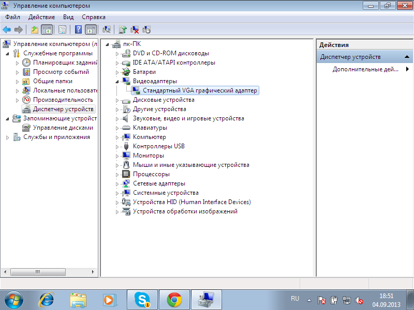Image resolution: width=414 pixels, height=310 pixels.
Task: Open Windows Media Player from taskbar
Action: pos(109,300)
